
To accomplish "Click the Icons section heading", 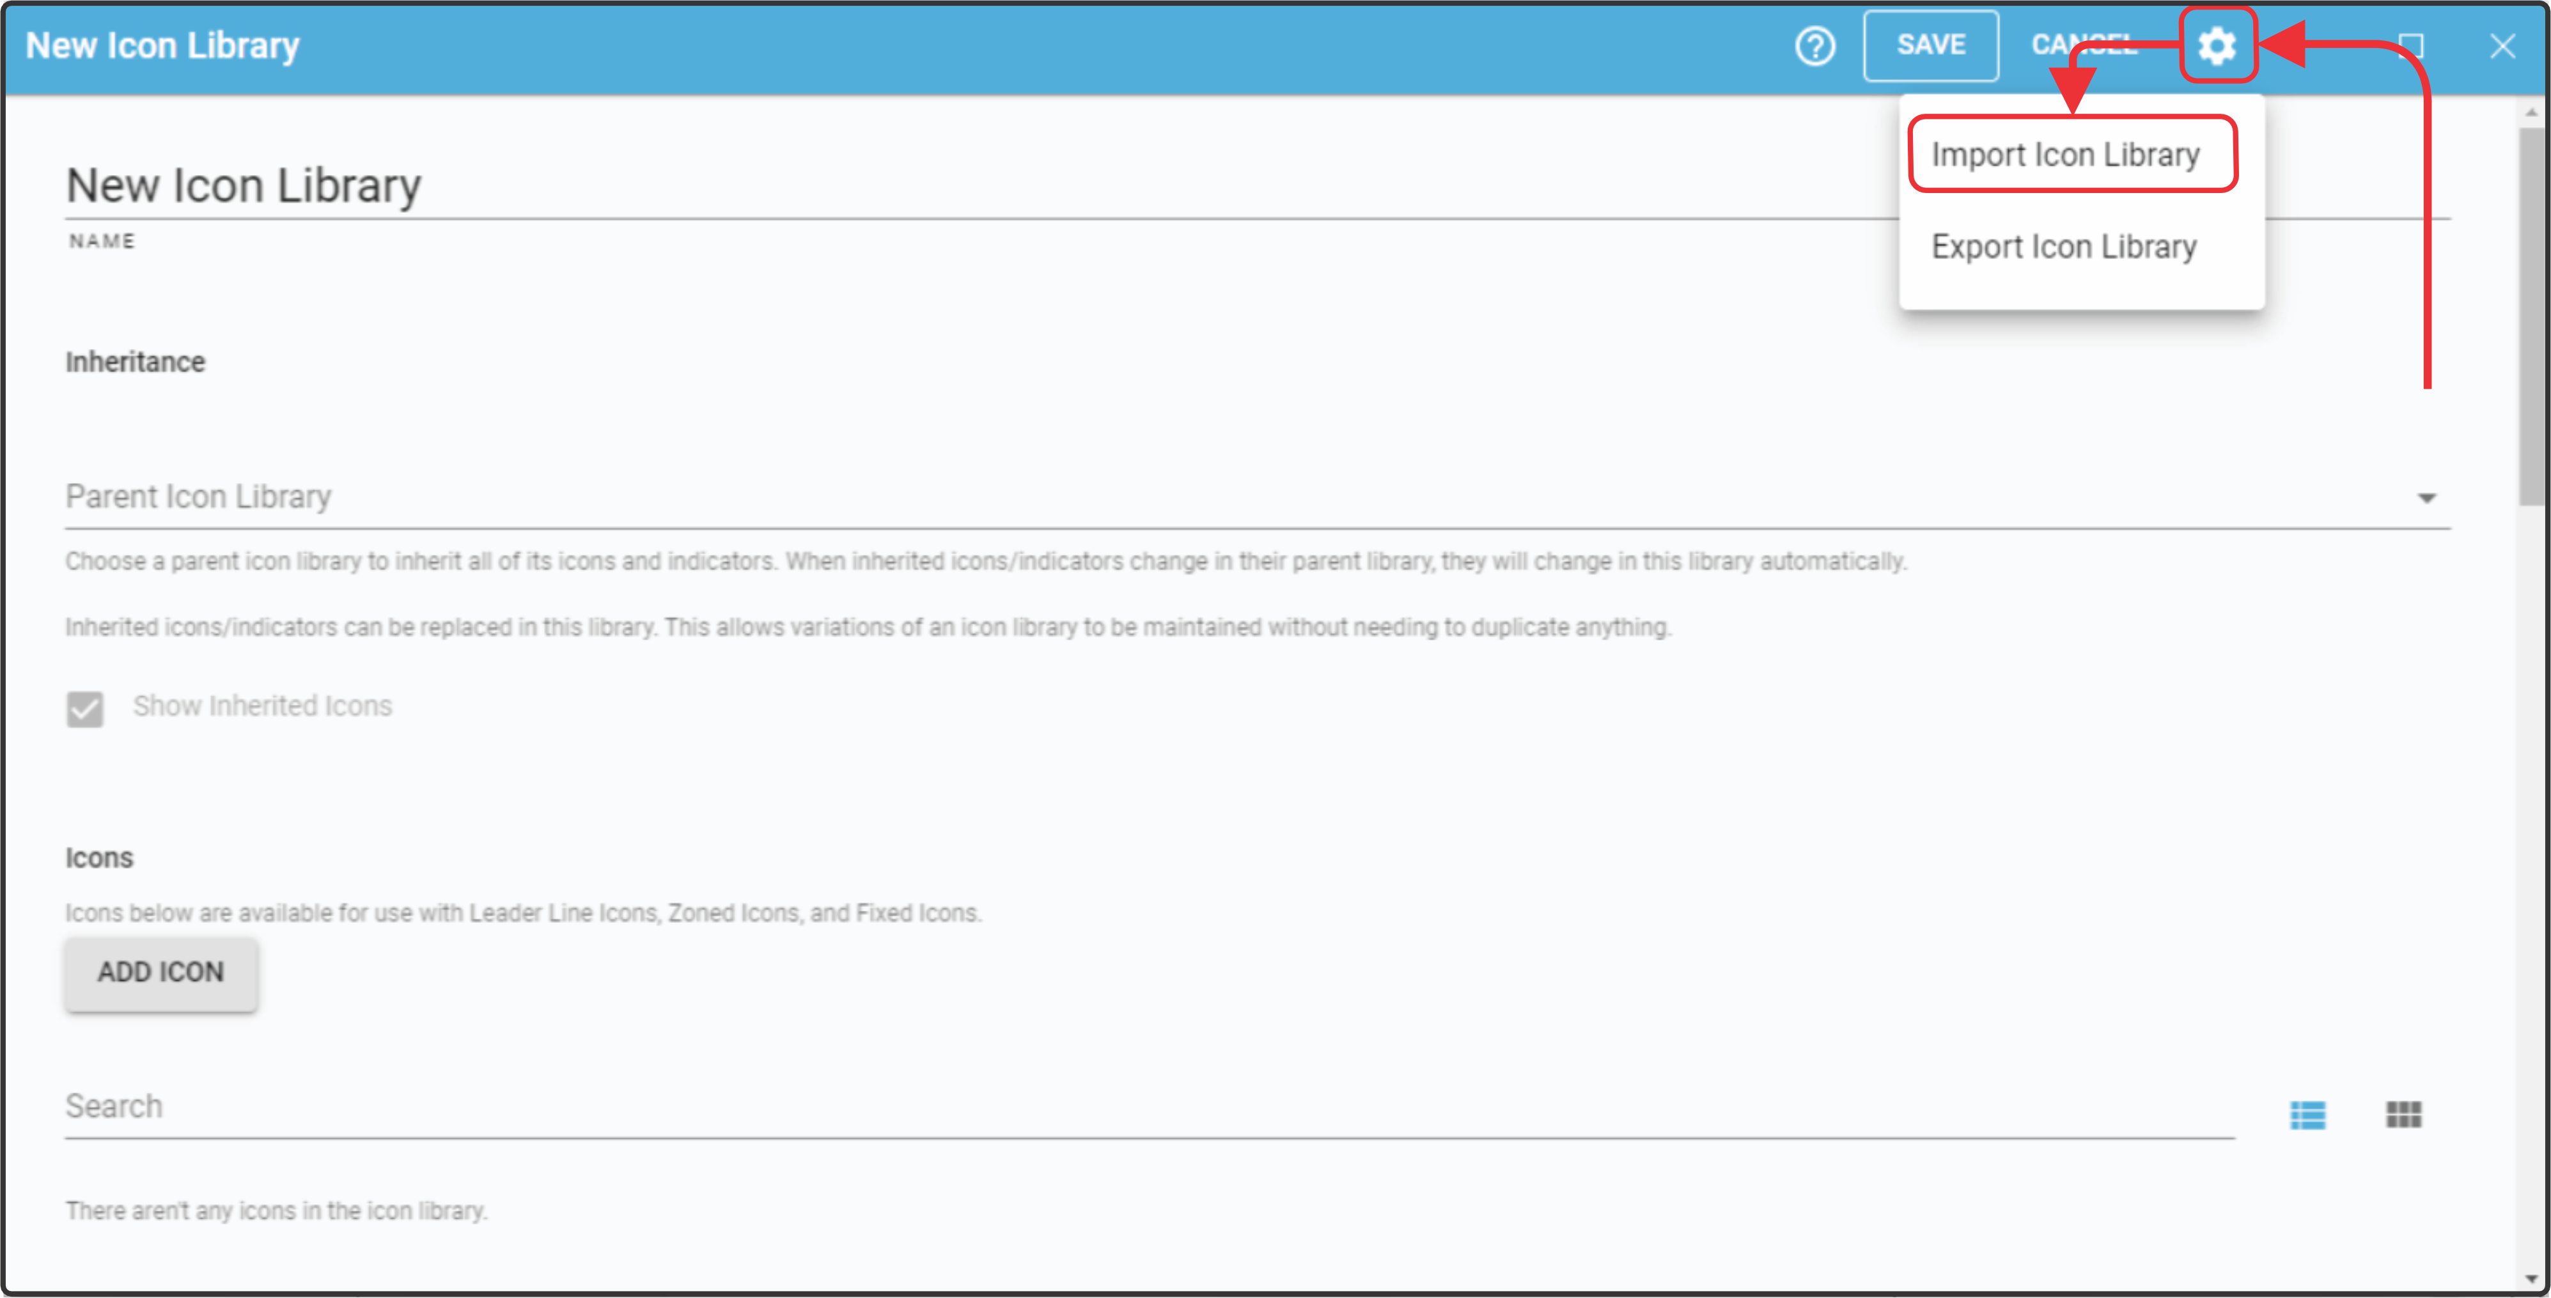I will tap(99, 858).
